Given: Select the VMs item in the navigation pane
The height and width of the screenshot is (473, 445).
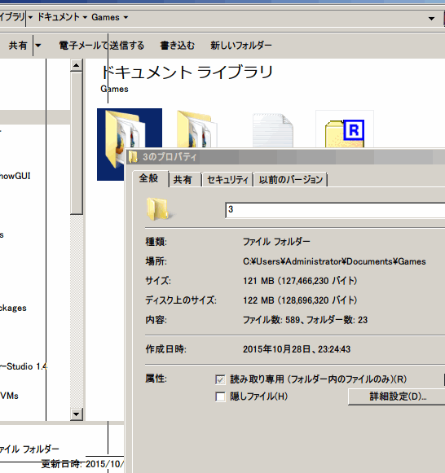Looking at the screenshot, I should 9,396.
